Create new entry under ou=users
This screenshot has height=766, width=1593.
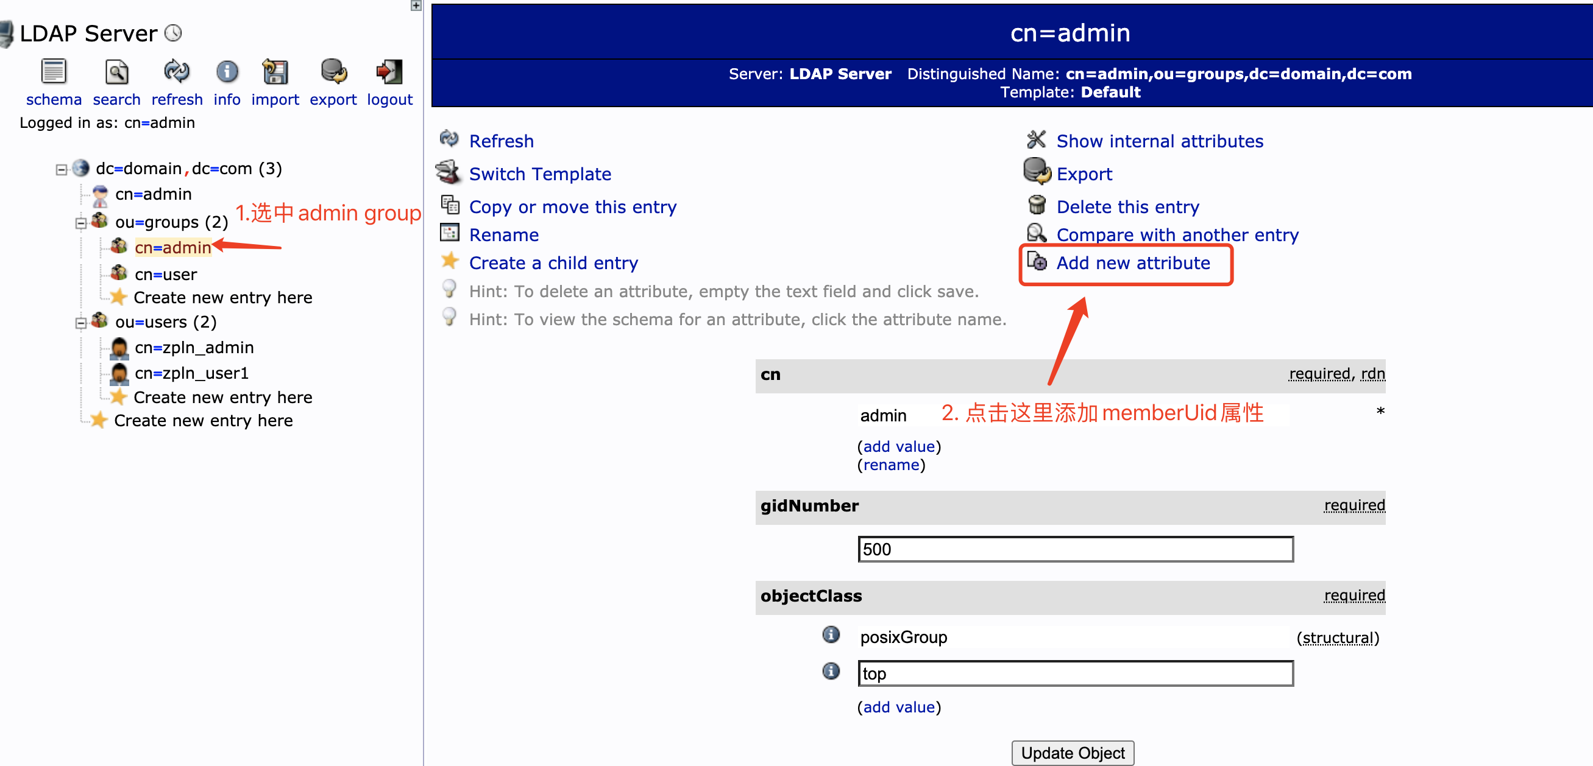pyautogui.click(x=222, y=397)
